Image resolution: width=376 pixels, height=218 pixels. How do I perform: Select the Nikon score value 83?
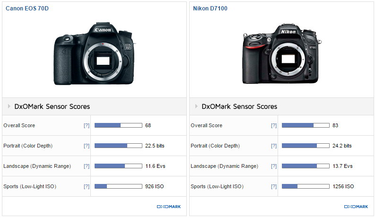point(335,125)
